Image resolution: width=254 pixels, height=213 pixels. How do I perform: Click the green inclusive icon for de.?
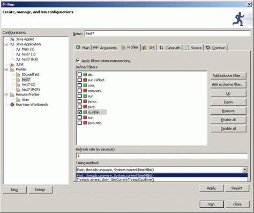pyautogui.click(x=85, y=75)
